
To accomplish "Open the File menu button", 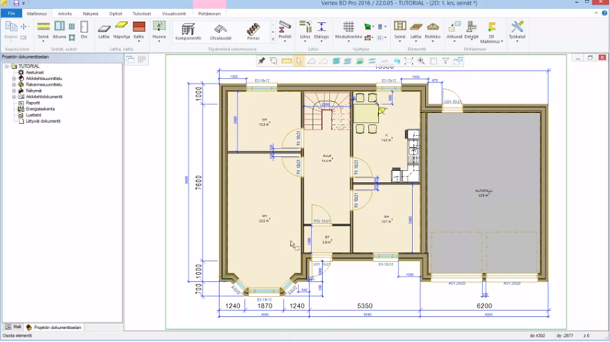I will tap(11, 13).
